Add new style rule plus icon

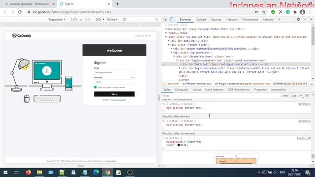coord(301,96)
